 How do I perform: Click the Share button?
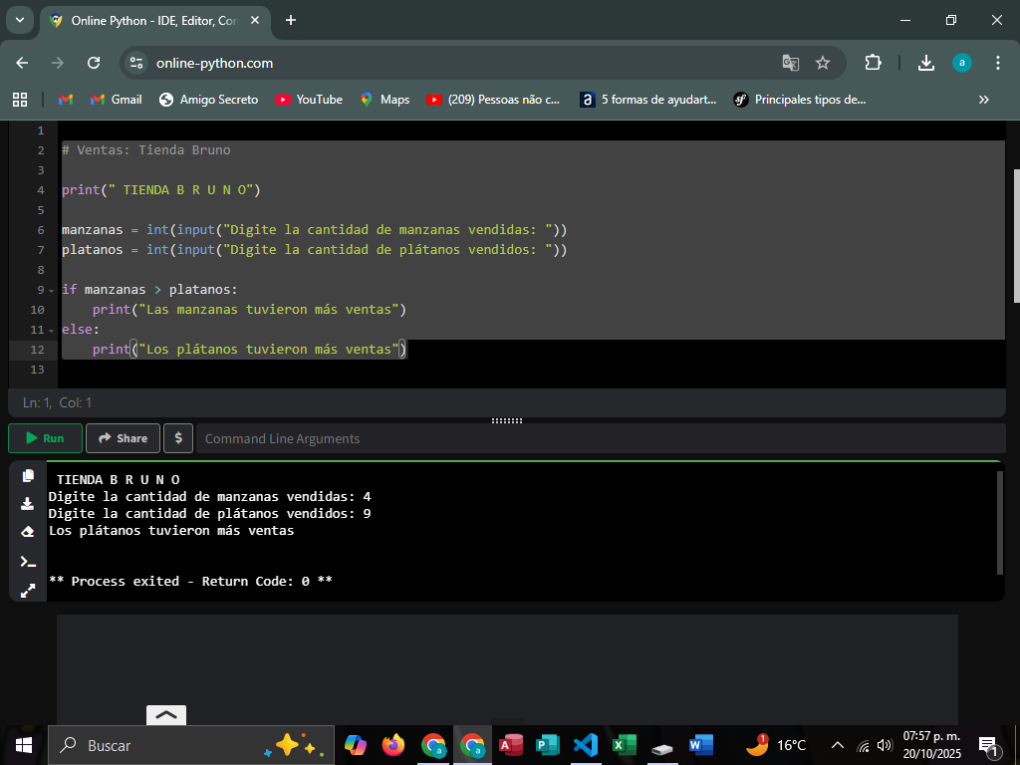click(x=123, y=438)
